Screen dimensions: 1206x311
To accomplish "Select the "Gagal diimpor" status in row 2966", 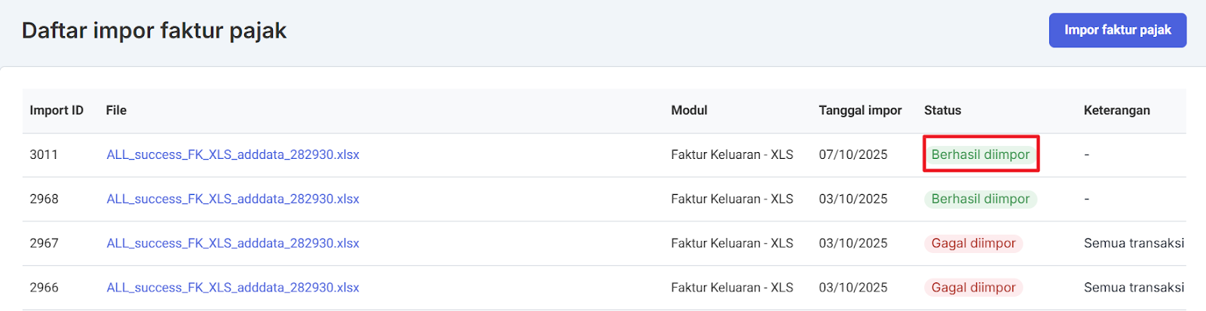I will [x=973, y=288].
